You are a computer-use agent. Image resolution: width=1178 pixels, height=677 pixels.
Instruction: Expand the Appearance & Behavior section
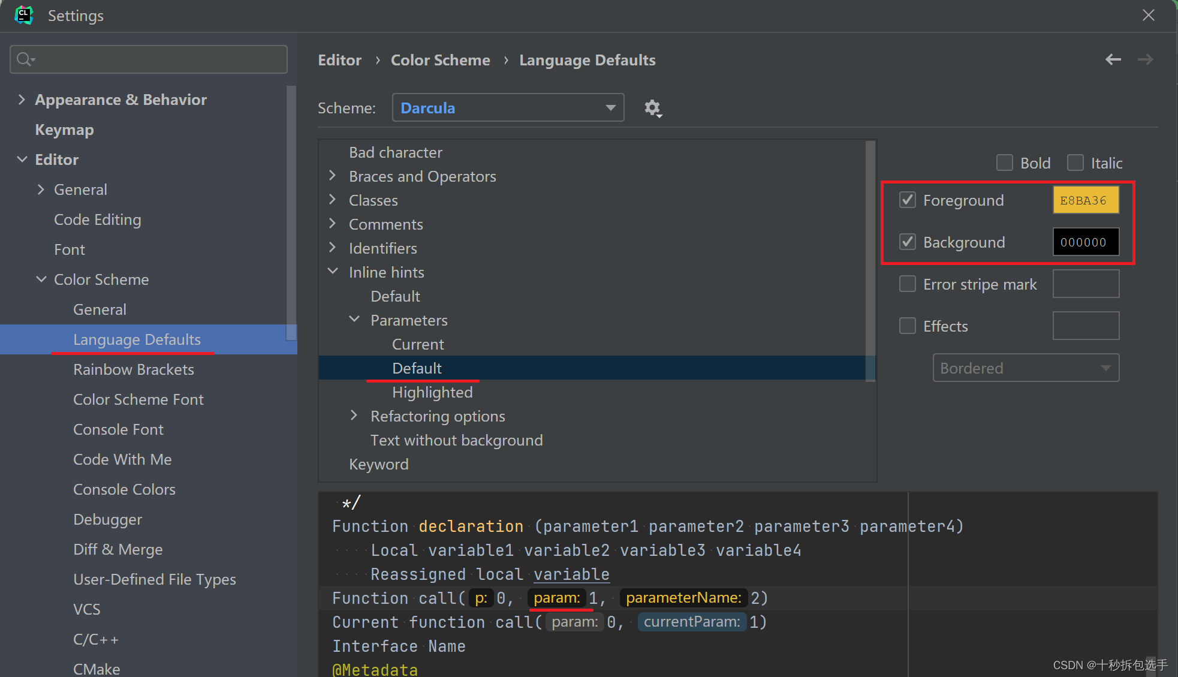pos(22,100)
